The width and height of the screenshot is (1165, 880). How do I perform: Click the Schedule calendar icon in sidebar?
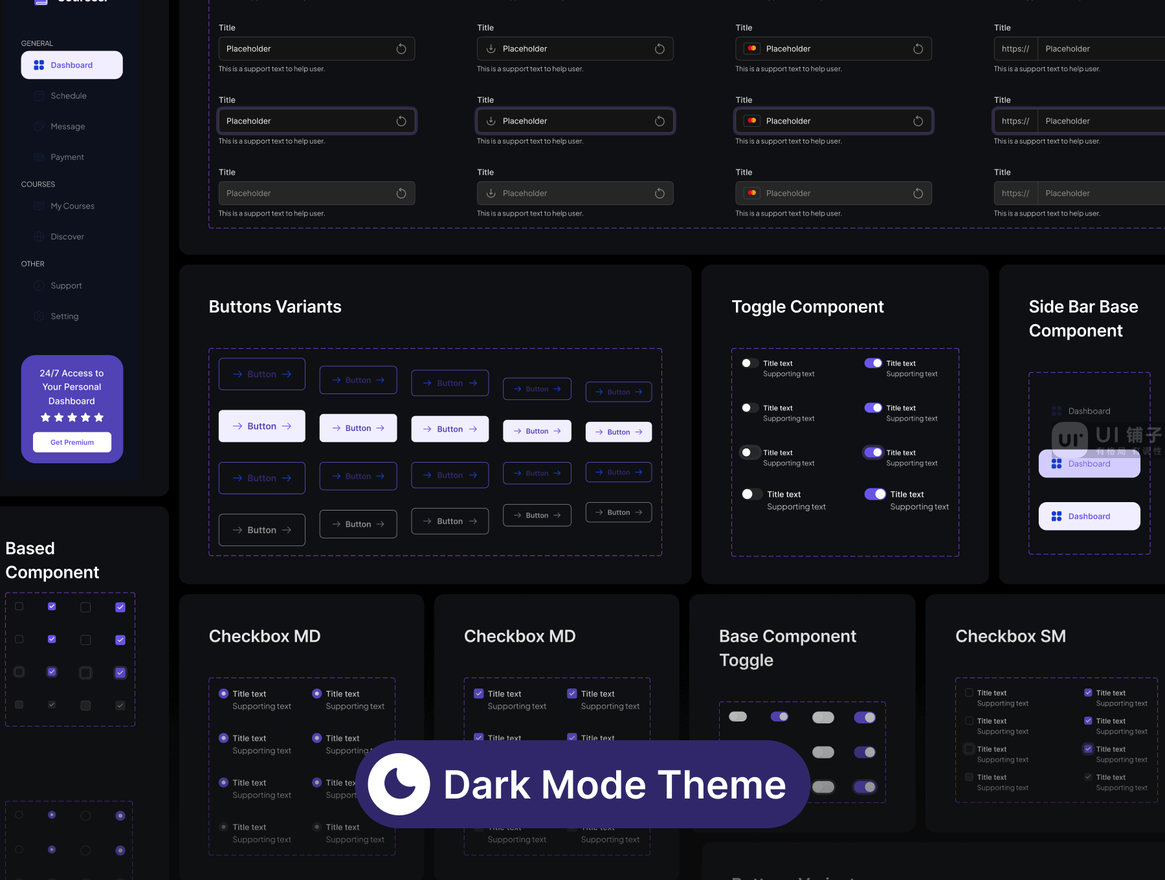pyautogui.click(x=39, y=96)
